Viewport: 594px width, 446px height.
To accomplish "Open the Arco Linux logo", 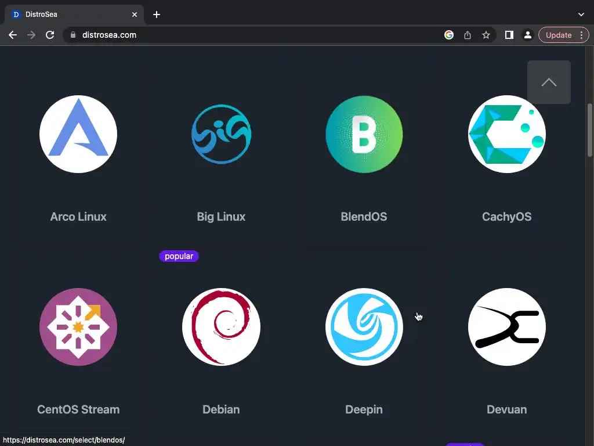I will pos(78,134).
